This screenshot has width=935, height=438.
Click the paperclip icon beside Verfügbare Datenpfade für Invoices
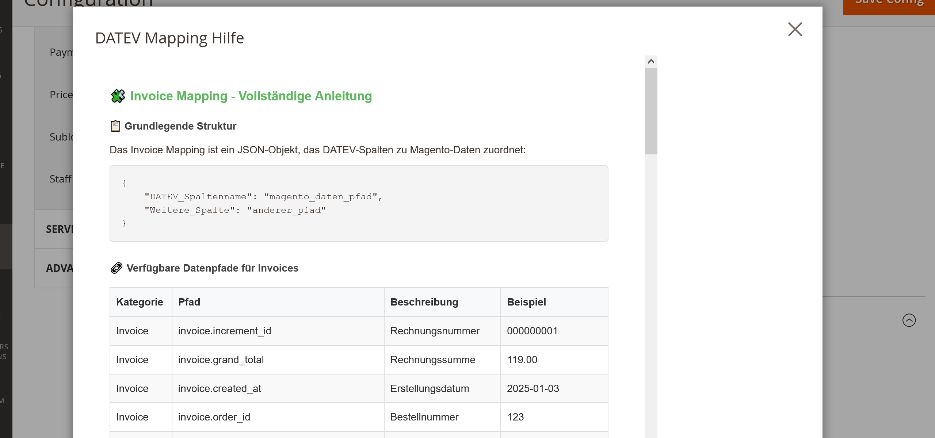[116, 268]
